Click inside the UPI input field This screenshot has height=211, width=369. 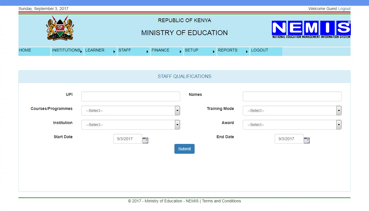130,96
